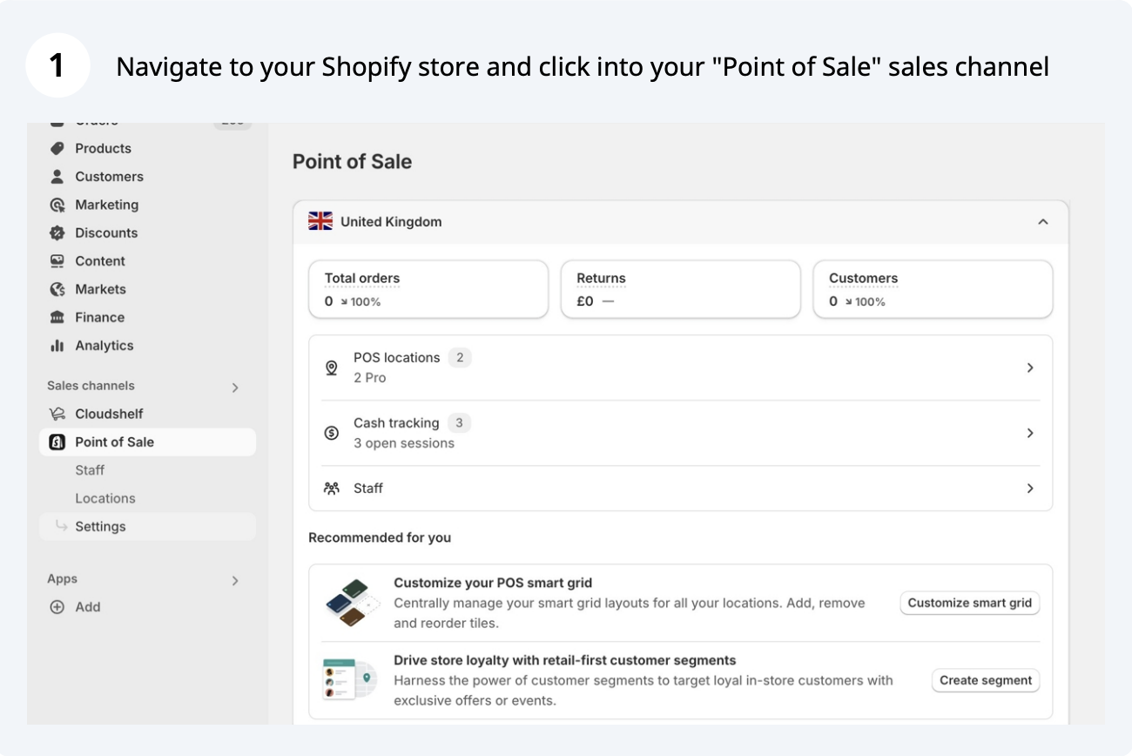Image resolution: width=1132 pixels, height=756 pixels.
Task: Click the "Recommended for you" heading
Action: [x=380, y=537]
